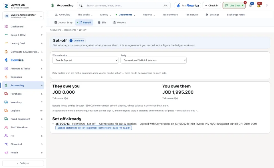This screenshot has height=168, width=274.
Task: Expand the Reports menu
Action: 149,15
